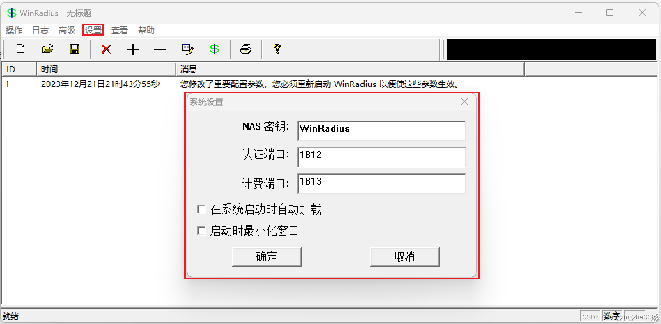Select log row timestamp 2023年12月21日21时43分55秒
This screenshot has height=324, width=661.
(100, 84)
